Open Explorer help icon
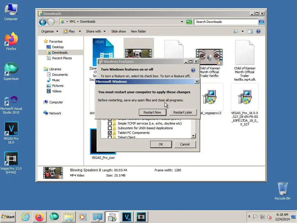 pyautogui.click(x=258, y=31)
